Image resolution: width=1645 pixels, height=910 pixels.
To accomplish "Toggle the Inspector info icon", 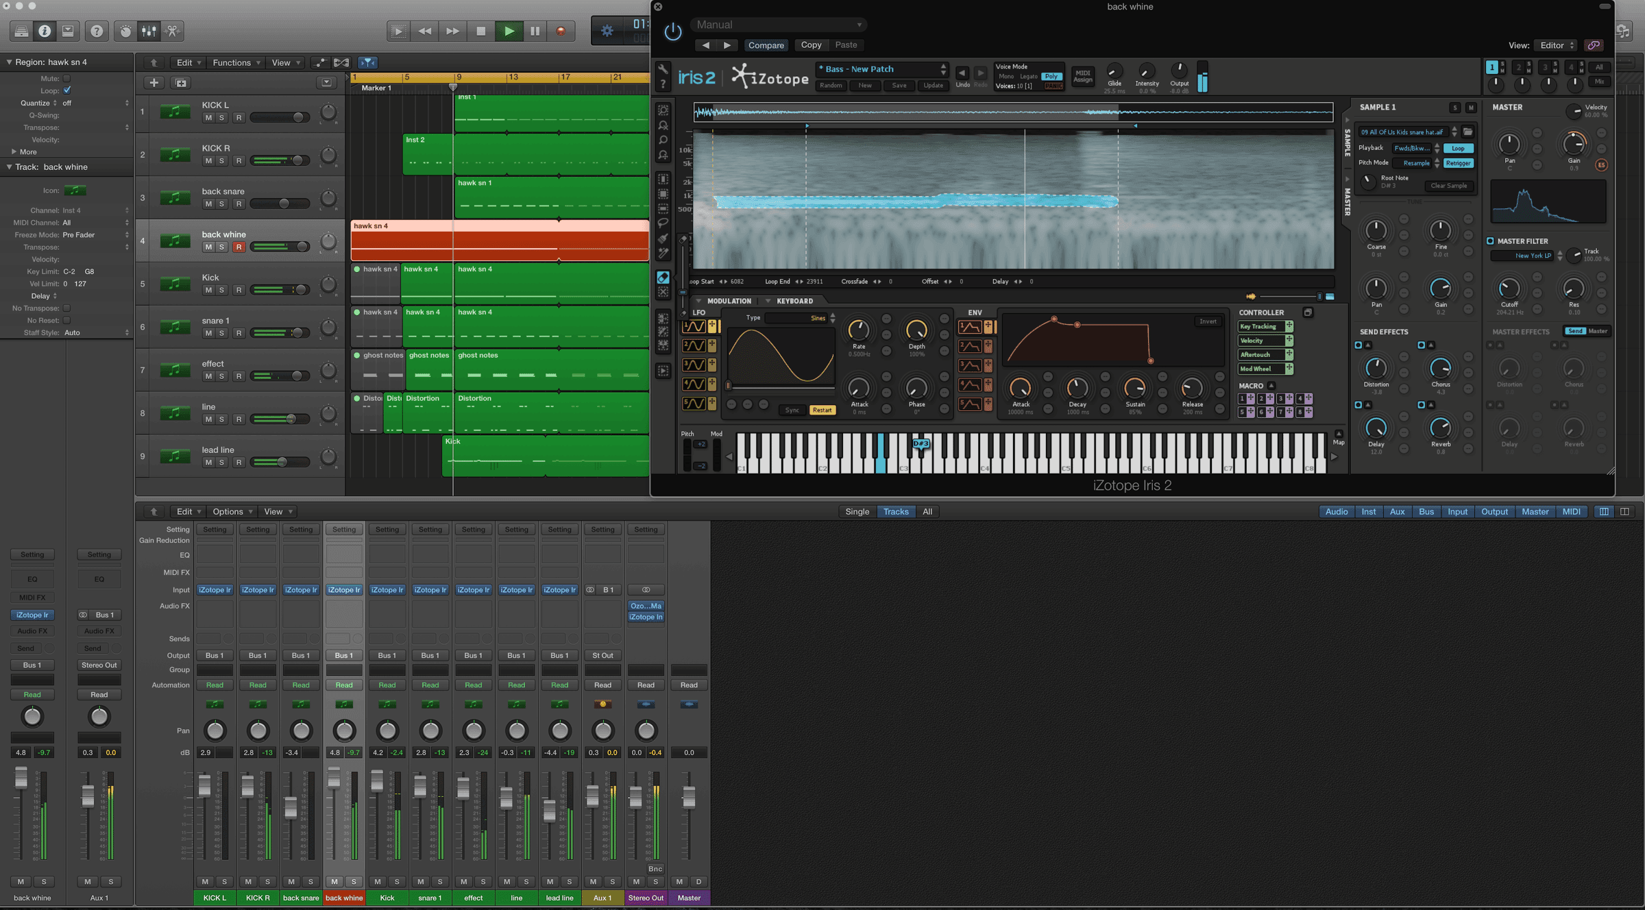I will tap(45, 31).
